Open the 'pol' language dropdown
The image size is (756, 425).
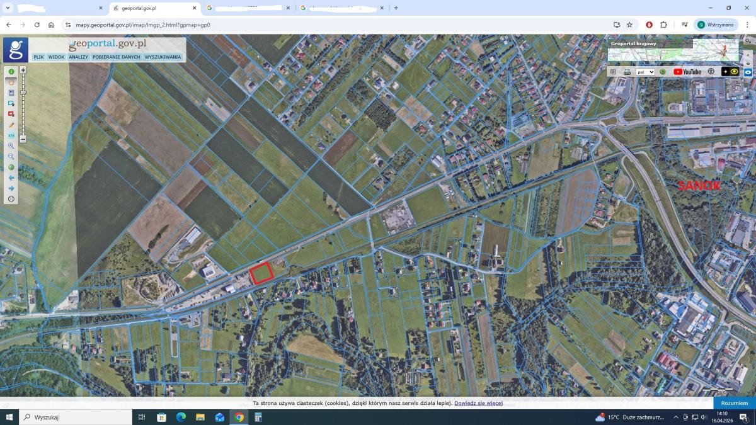pyautogui.click(x=645, y=72)
